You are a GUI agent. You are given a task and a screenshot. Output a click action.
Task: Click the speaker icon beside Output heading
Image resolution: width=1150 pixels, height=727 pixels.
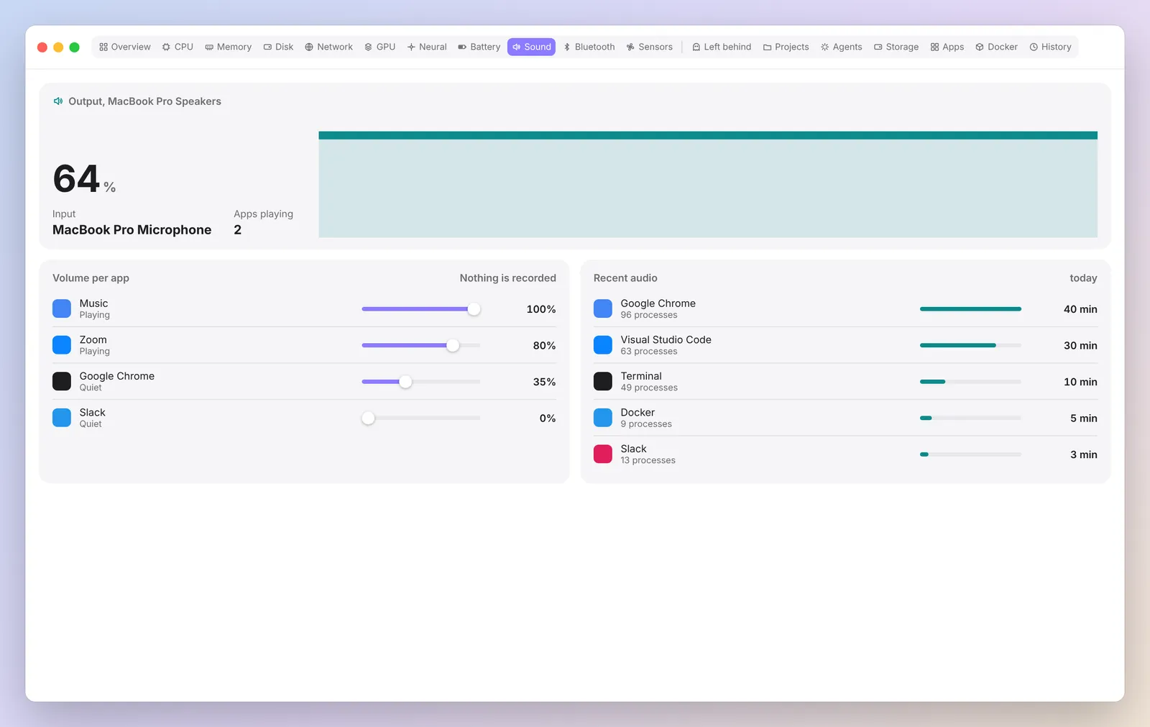click(58, 101)
